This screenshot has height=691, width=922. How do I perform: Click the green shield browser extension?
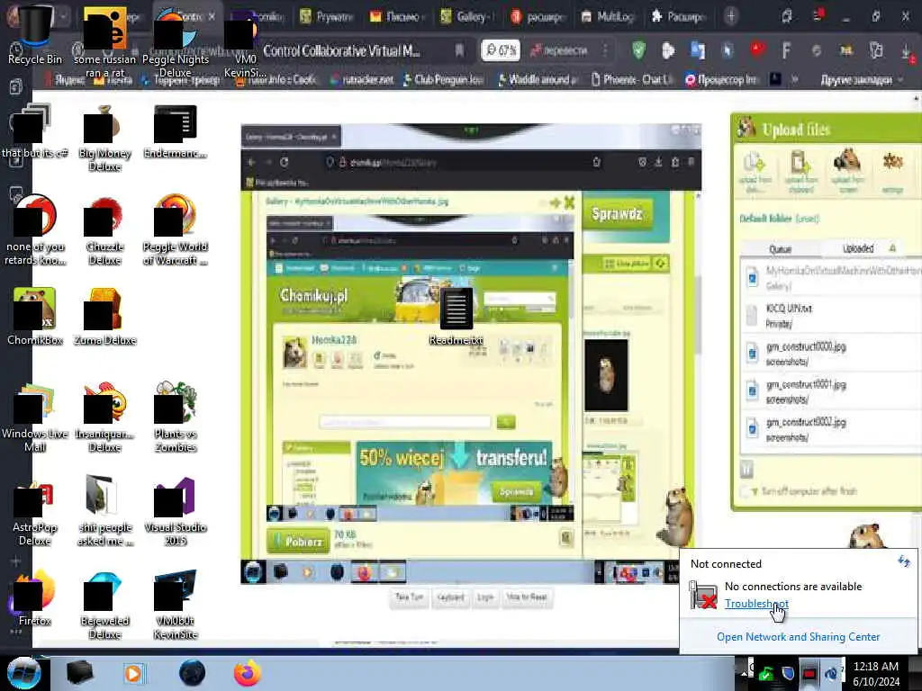tap(639, 50)
